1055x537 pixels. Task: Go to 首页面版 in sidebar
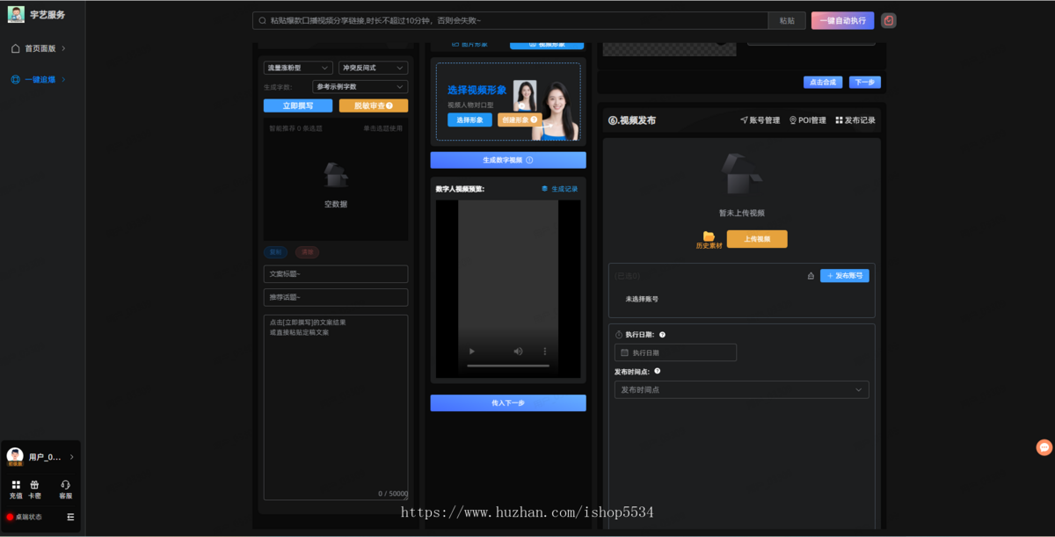click(39, 48)
